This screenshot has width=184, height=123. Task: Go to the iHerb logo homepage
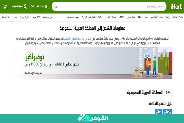[177, 6]
